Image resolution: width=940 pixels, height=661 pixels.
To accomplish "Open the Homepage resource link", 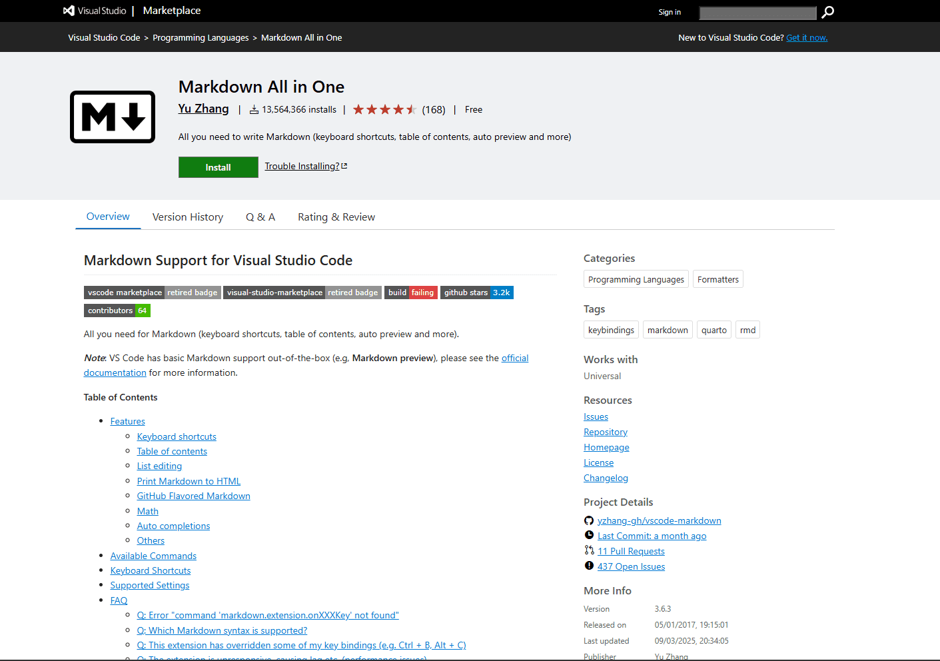I will pos(606,447).
